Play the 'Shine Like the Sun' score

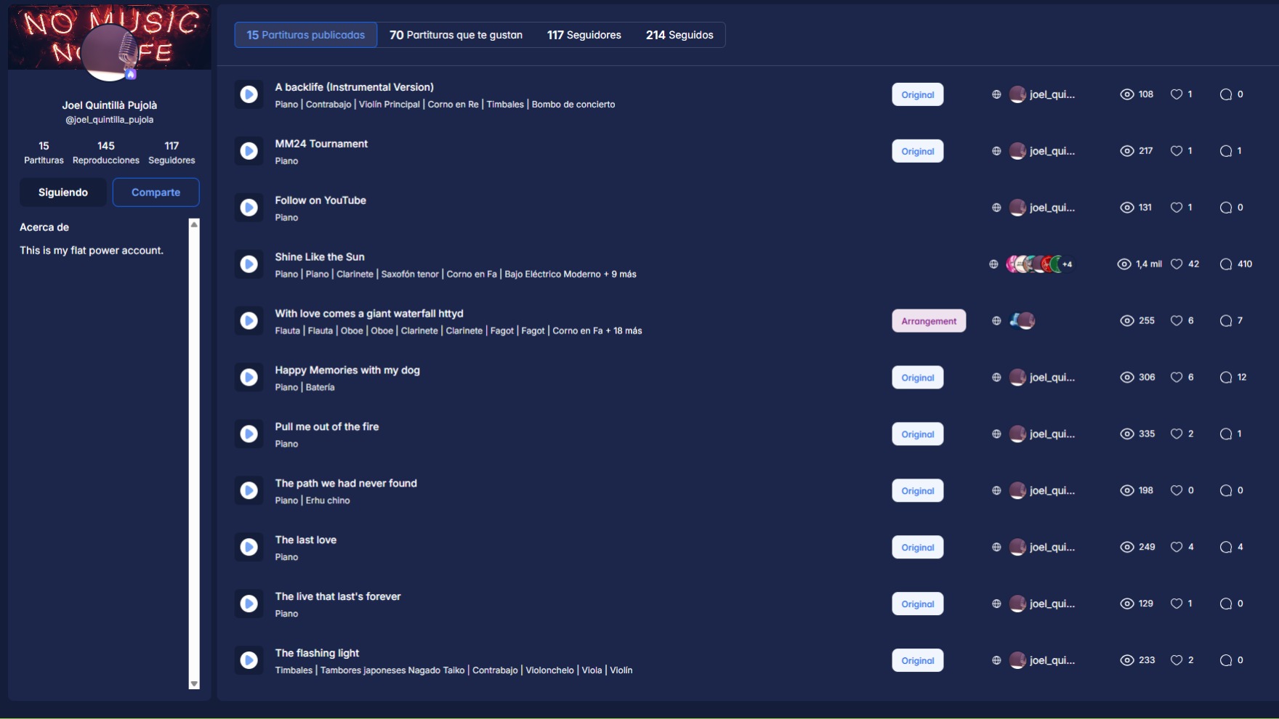[x=249, y=264]
